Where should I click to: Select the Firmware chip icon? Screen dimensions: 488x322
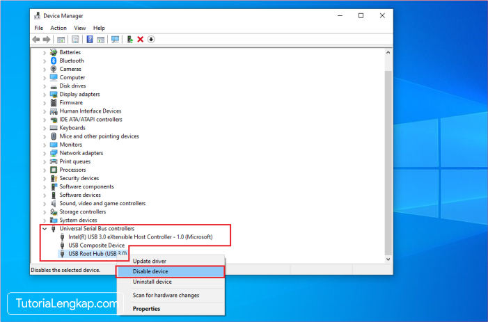[x=54, y=102]
